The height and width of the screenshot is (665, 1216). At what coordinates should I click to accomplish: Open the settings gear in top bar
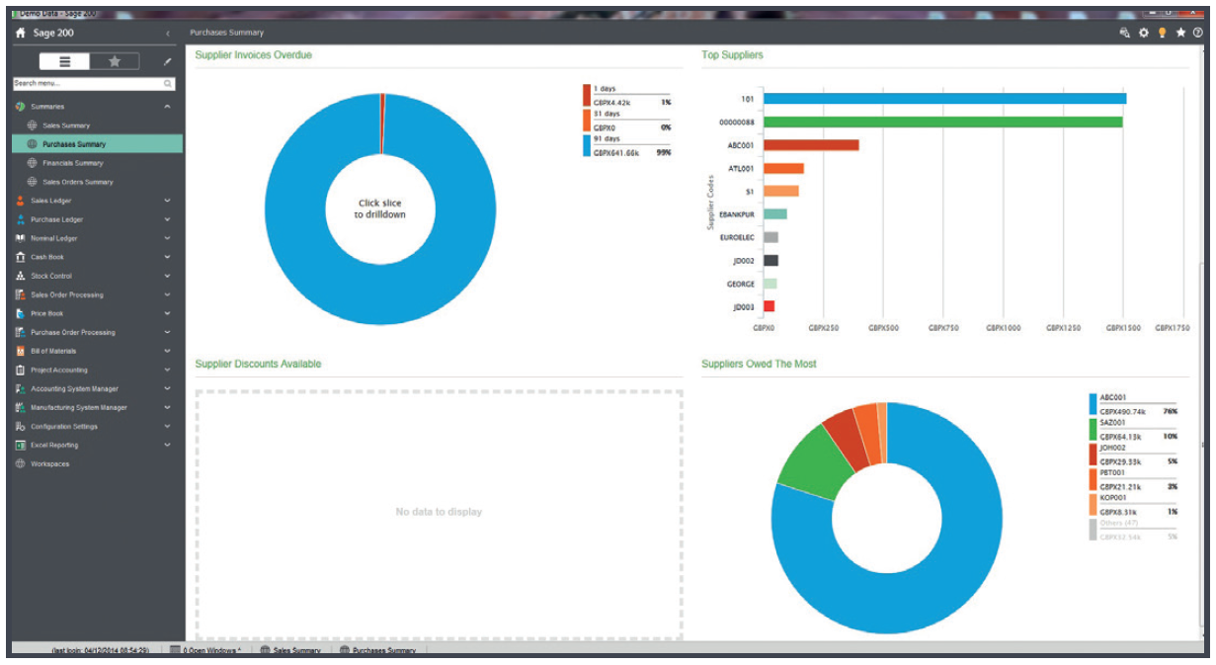1143,33
